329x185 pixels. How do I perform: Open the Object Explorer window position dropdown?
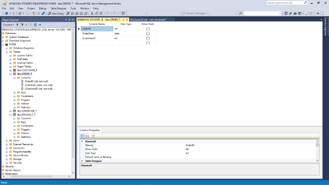pos(66,20)
